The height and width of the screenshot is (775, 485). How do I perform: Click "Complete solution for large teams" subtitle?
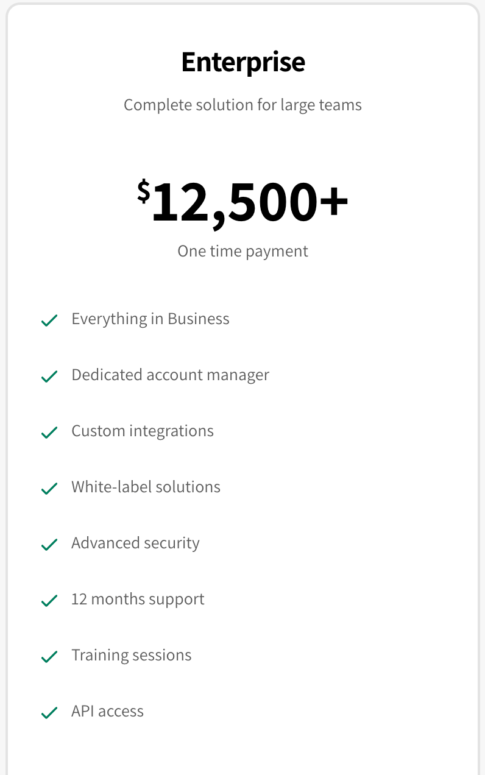[x=243, y=105]
